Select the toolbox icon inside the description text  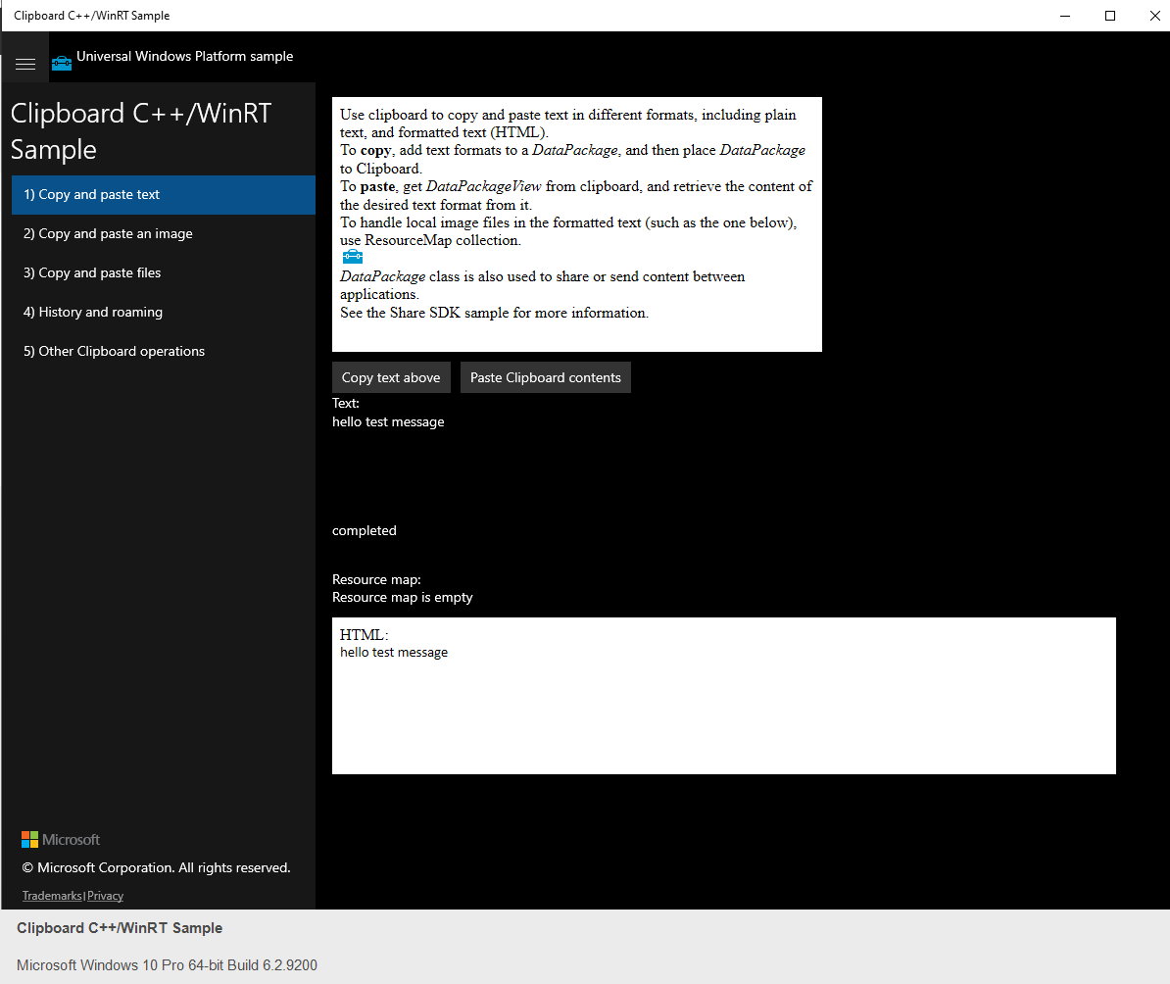(352, 256)
